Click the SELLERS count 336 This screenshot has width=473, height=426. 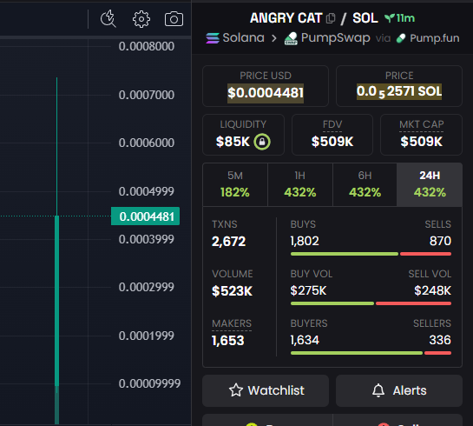[440, 340]
